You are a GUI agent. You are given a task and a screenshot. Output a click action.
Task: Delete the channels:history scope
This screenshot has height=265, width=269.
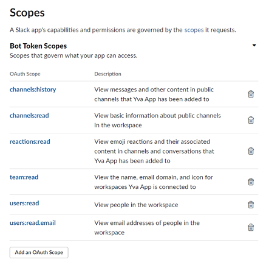pos(251,94)
